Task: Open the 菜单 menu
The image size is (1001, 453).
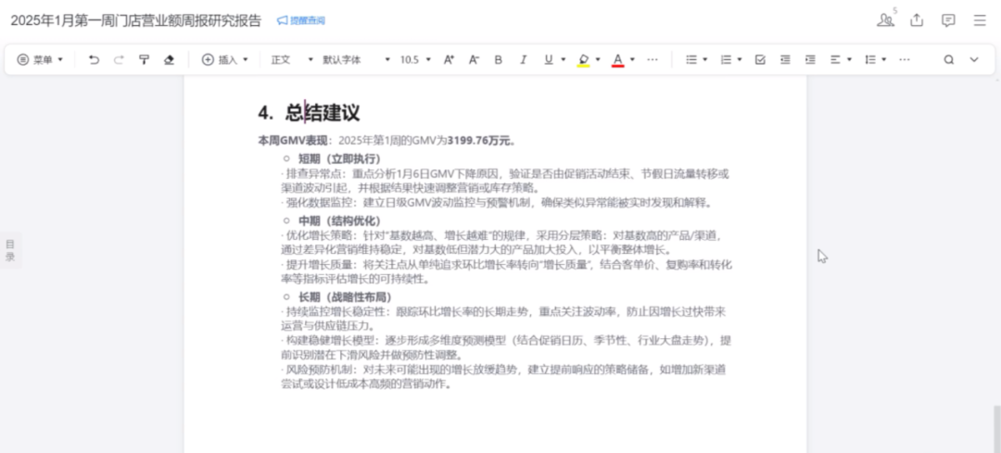Action: point(40,59)
